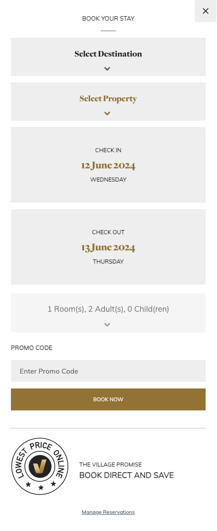
Task: Choose the check-in date 12 June 2024
Action: point(108,166)
